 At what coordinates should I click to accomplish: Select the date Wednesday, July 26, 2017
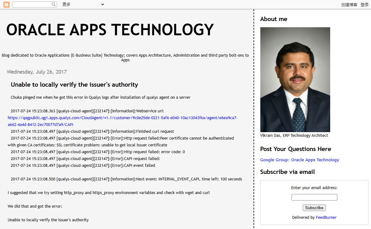tap(37, 72)
